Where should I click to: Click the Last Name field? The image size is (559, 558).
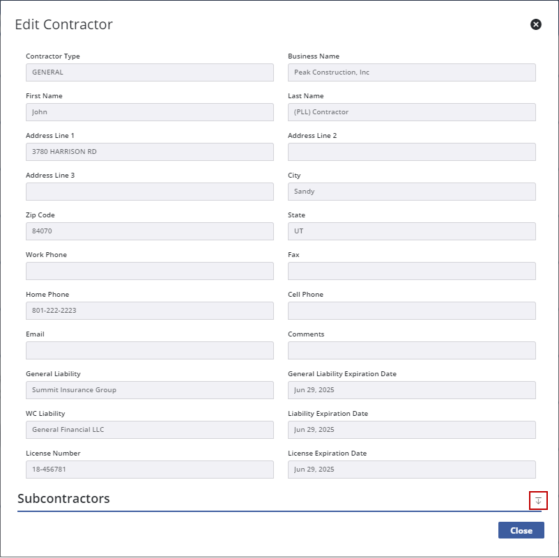point(411,112)
